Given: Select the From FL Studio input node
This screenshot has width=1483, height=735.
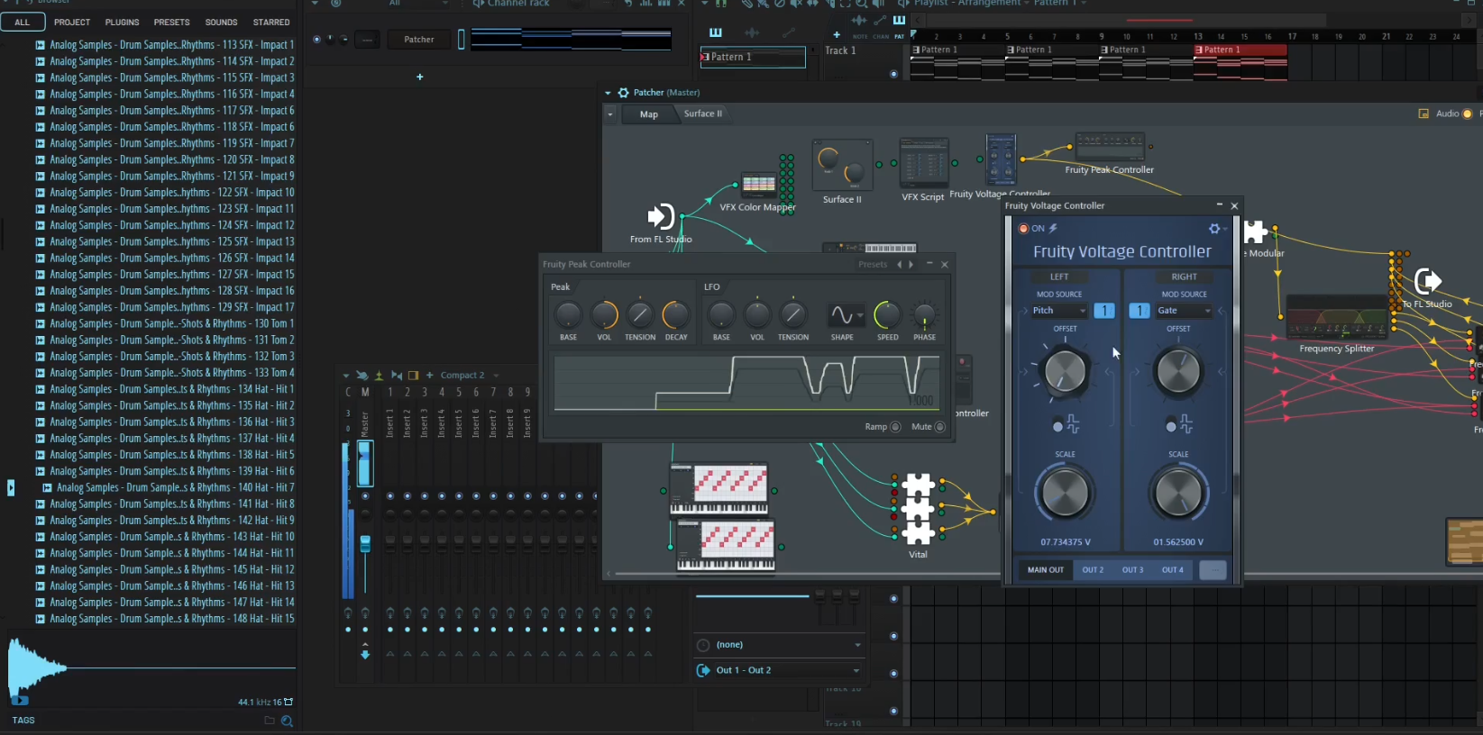Looking at the screenshot, I should tap(660, 217).
